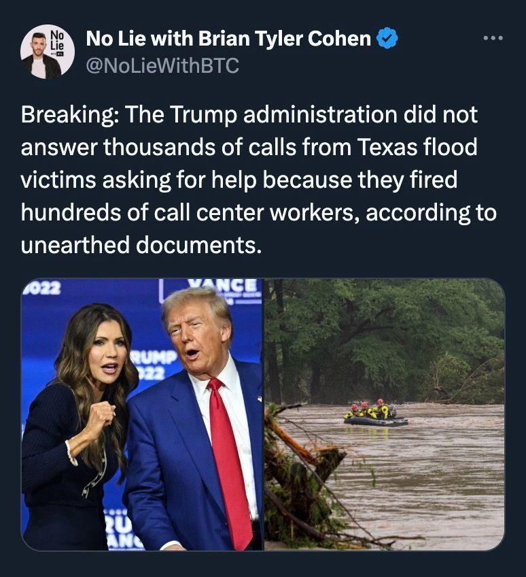Visit the @NoLieWithBTC handle link
The width and height of the screenshot is (526, 577).
pyautogui.click(x=162, y=65)
